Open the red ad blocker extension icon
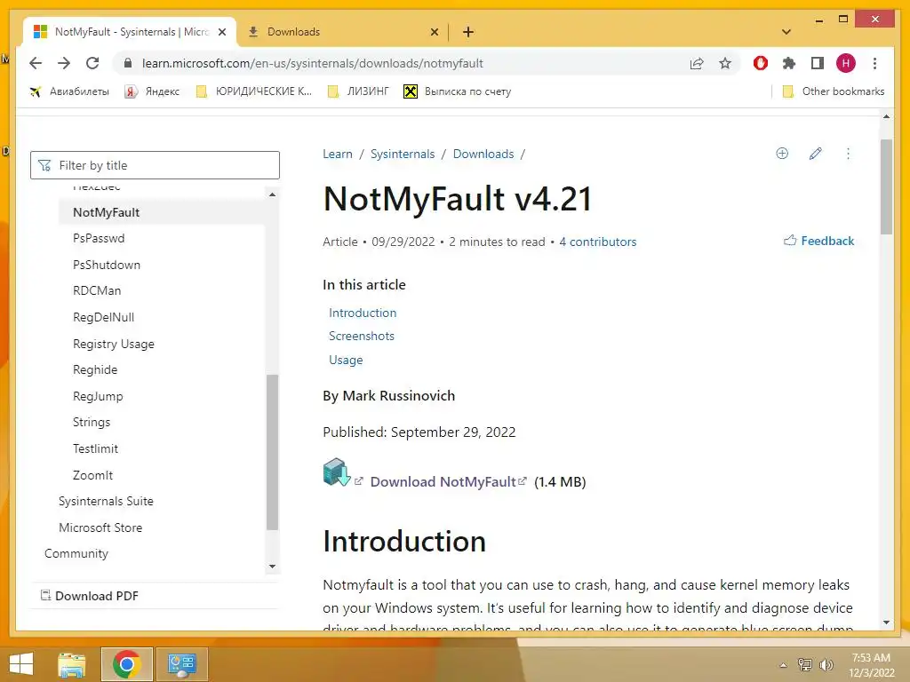The height and width of the screenshot is (682, 910). 761,63
